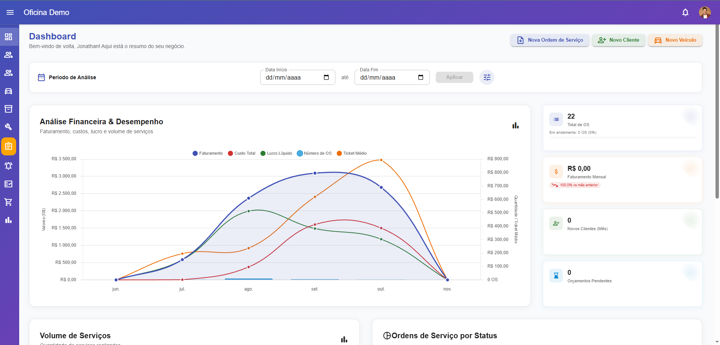Click the Novo Cliente button
The width and height of the screenshot is (720, 345).
618,40
